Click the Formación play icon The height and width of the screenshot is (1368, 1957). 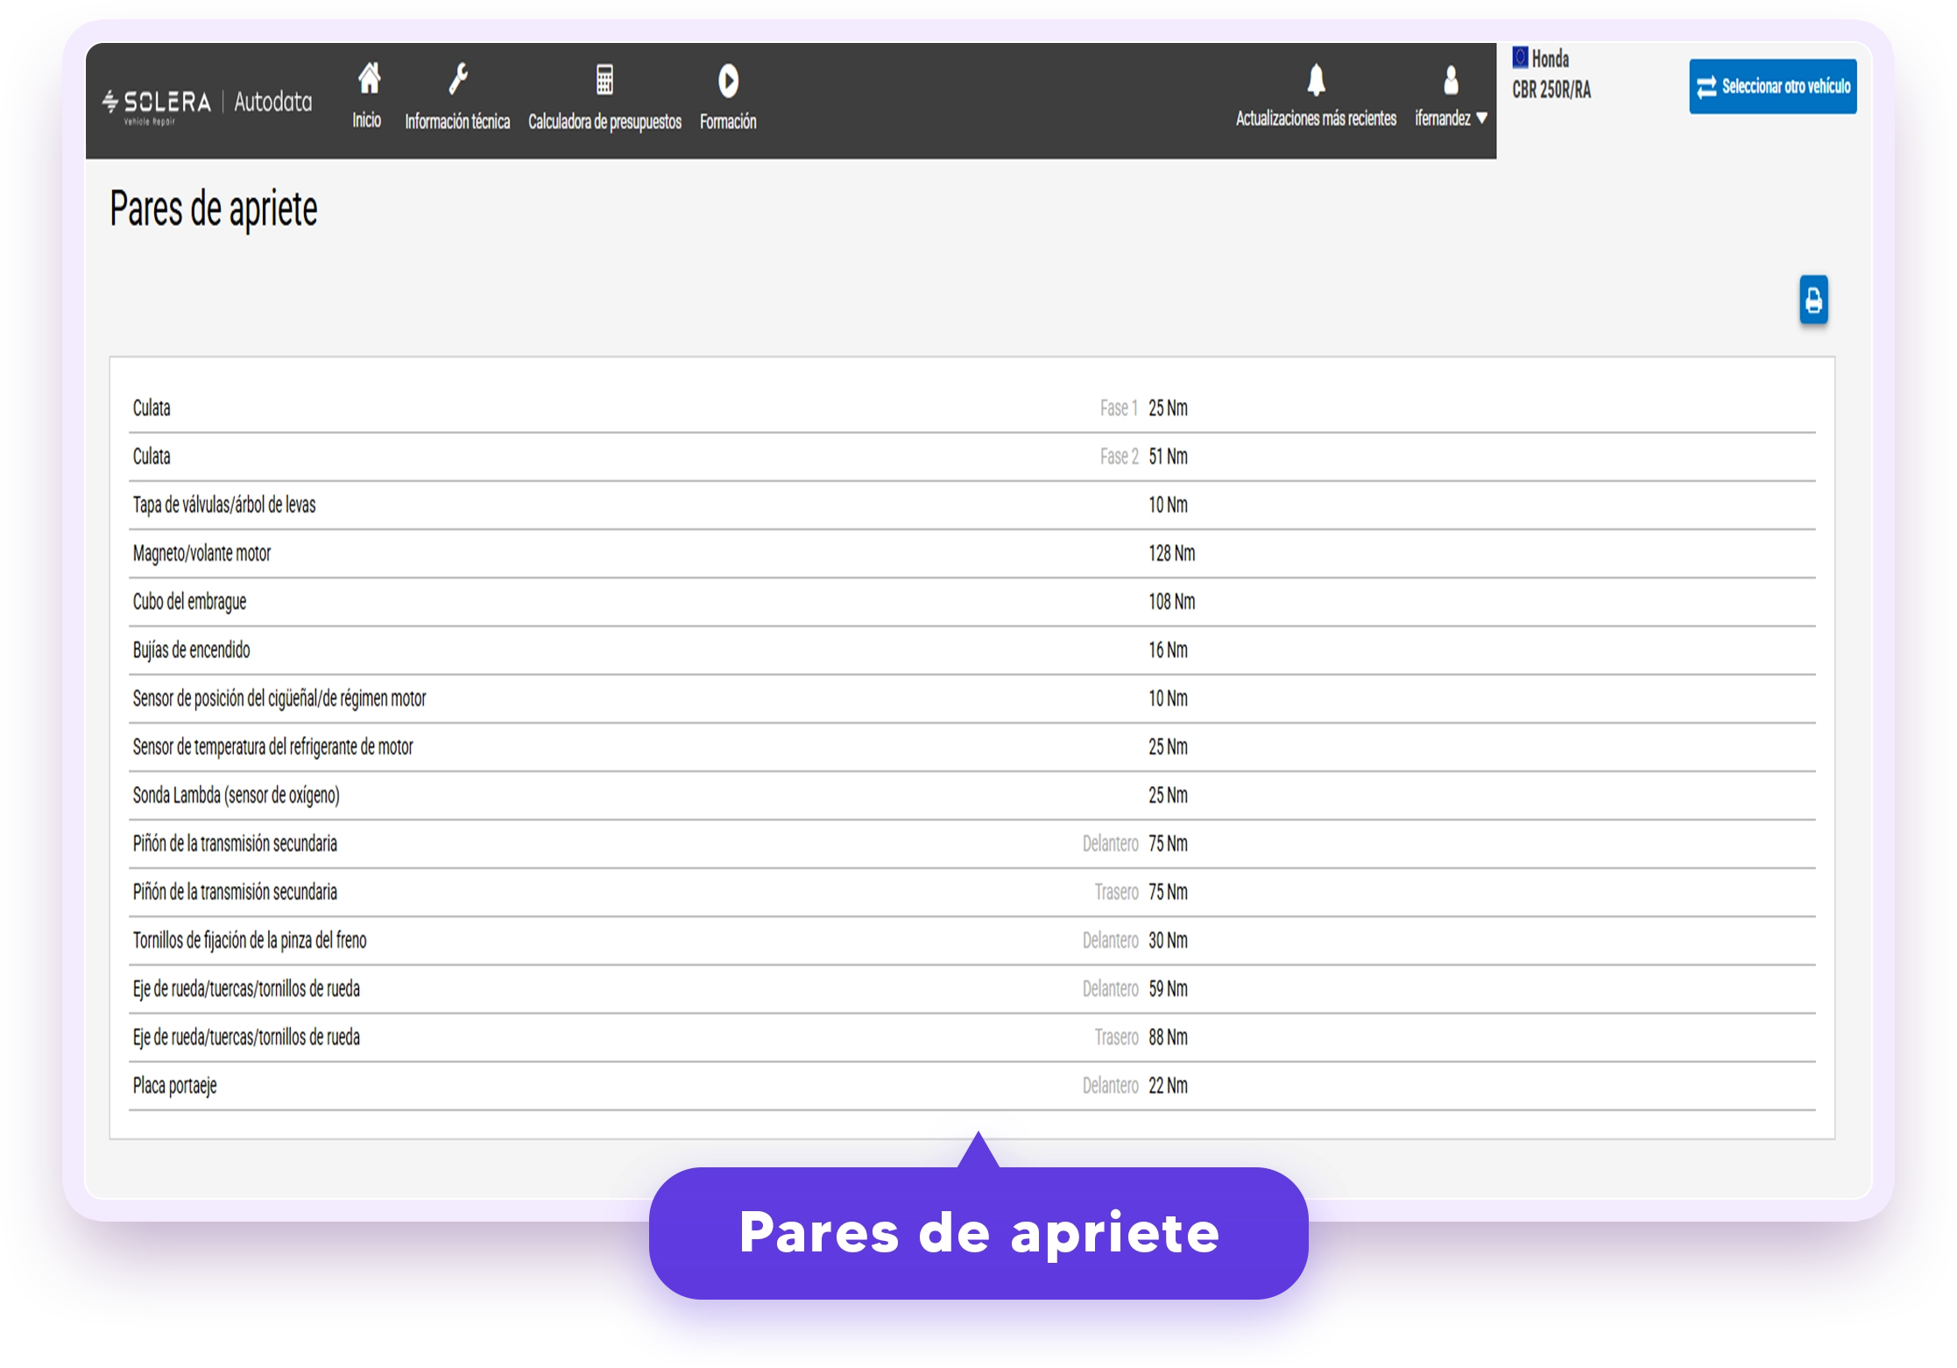click(728, 81)
